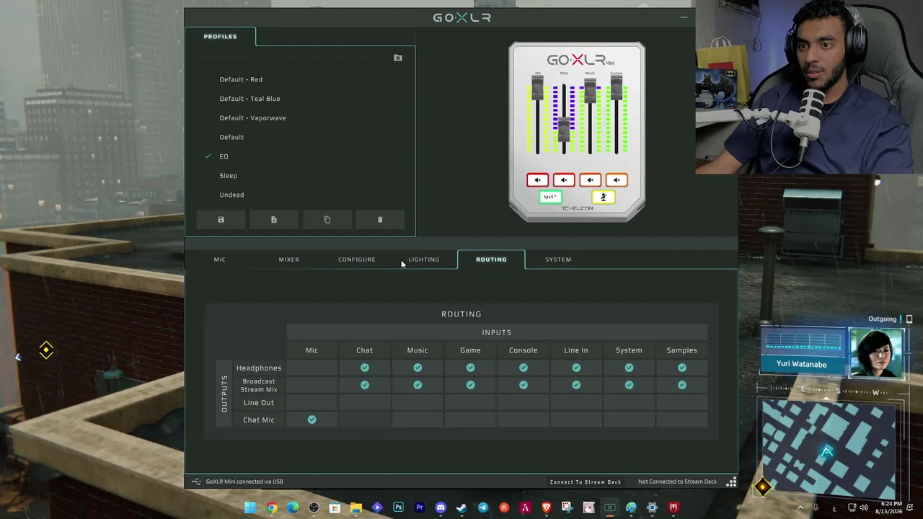Mute the Mic channel on the GoXLR device
The width and height of the screenshot is (923, 519).
537,180
